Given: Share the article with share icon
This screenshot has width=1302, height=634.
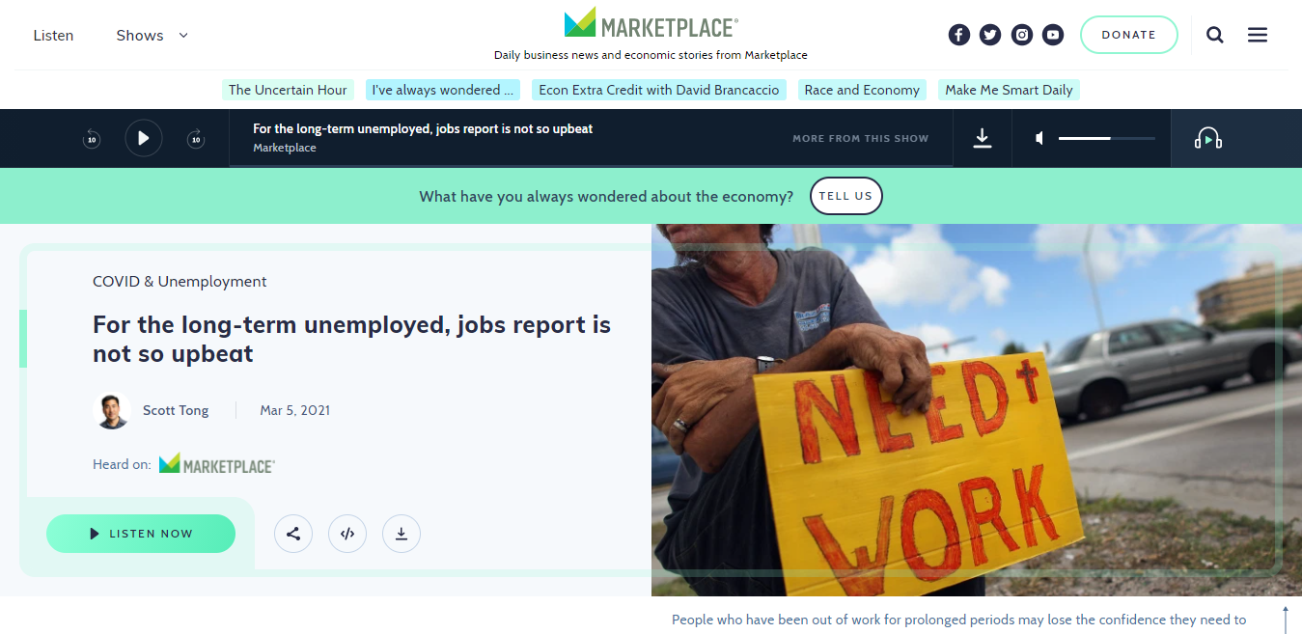Looking at the screenshot, I should tap(293, 534).
